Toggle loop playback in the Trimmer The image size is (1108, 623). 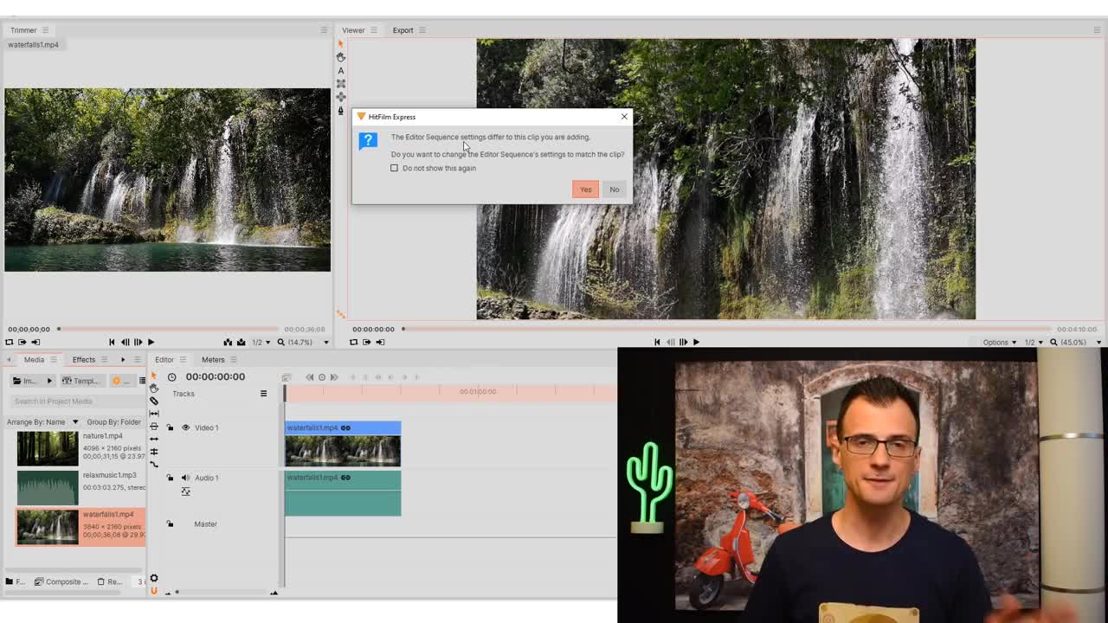click(x=10, y=343)
